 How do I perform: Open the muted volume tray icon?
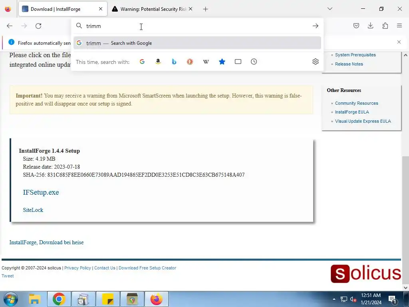(x=353, y=299)
